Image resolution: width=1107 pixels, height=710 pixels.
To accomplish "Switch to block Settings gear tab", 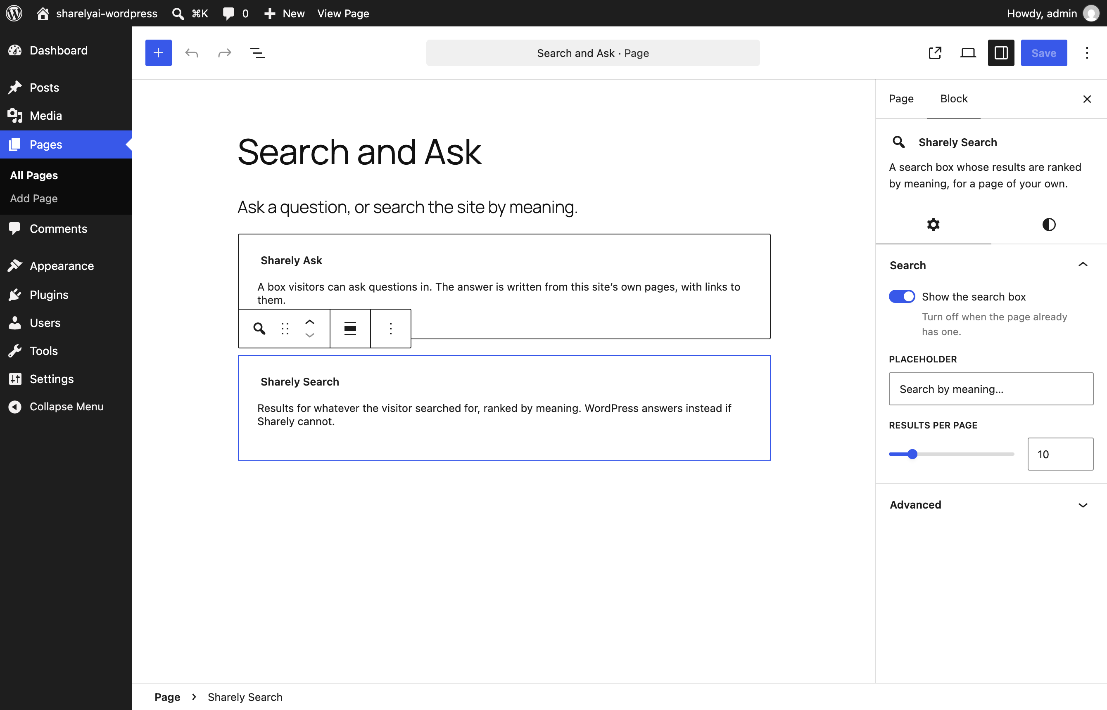I will (x=933, y=225).
